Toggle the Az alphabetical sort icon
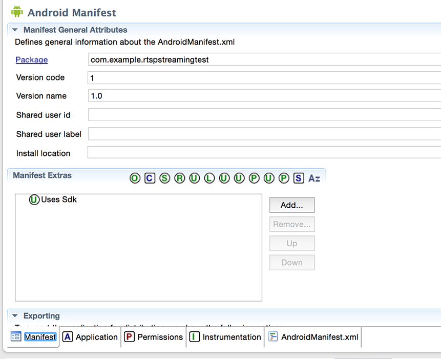The height and width of the screenshot is (359, 441). (314, 178)
